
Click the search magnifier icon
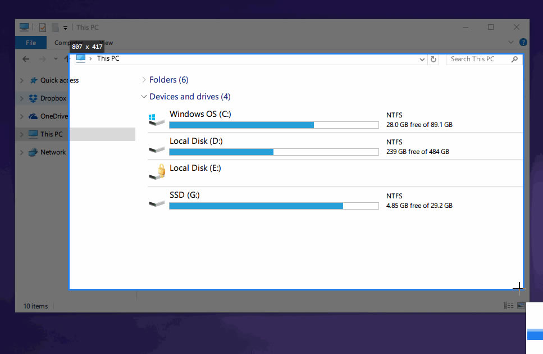(515, 59)
